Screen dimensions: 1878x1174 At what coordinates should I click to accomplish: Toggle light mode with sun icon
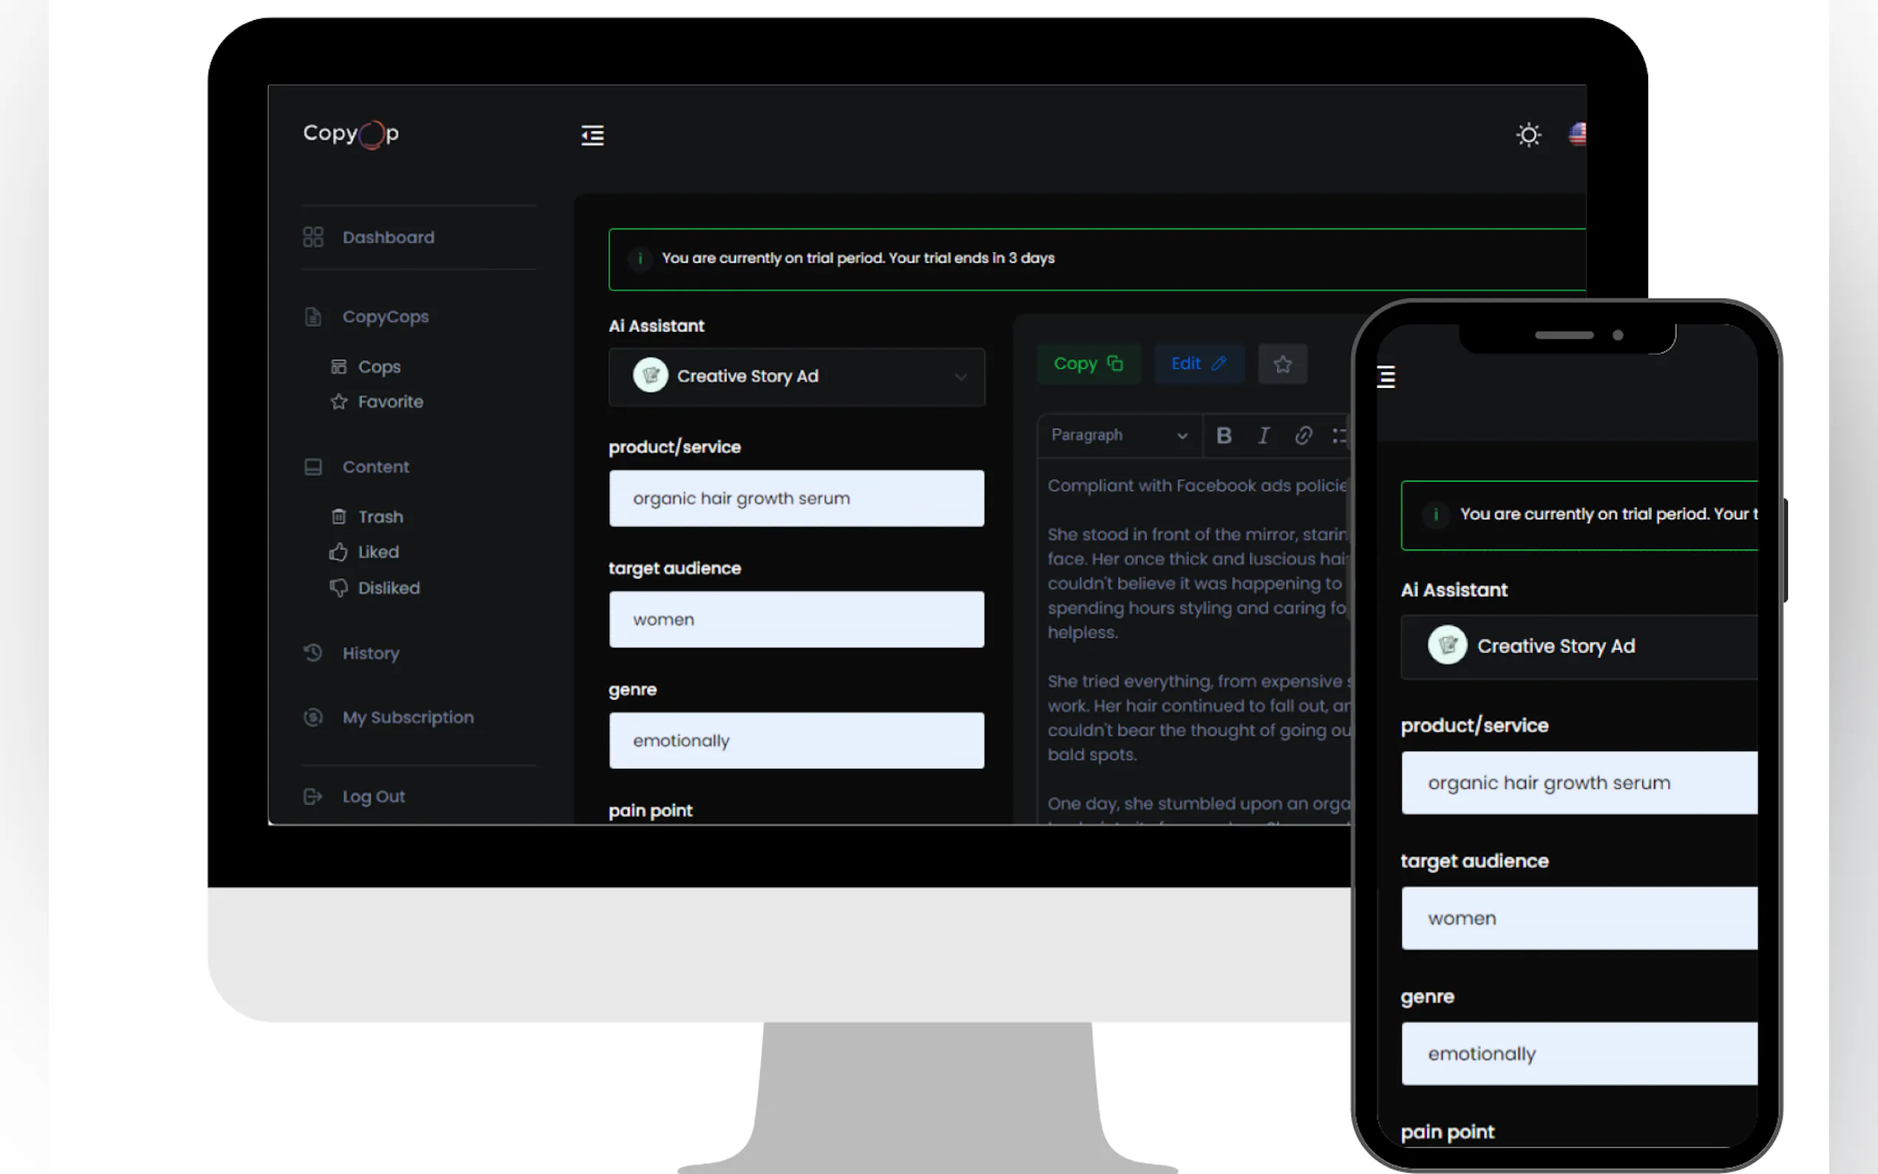(1528, 135)
